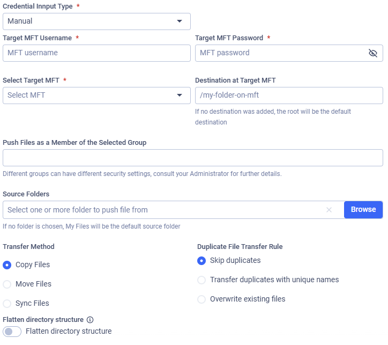Select Transfer duplicates with unique names
The height and width of the screenshot is (345, 388).
click(x=202, y=280)
